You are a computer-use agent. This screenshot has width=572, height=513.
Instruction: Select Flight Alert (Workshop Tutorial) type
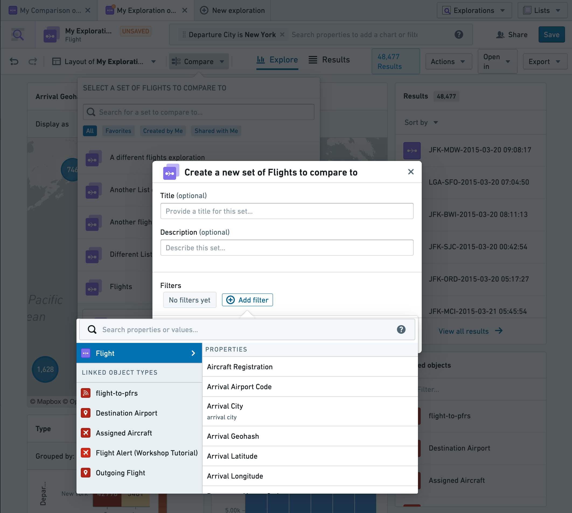click(x=139, y=453)
